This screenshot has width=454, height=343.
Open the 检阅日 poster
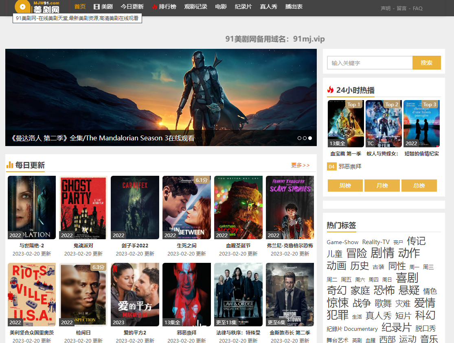83,295
